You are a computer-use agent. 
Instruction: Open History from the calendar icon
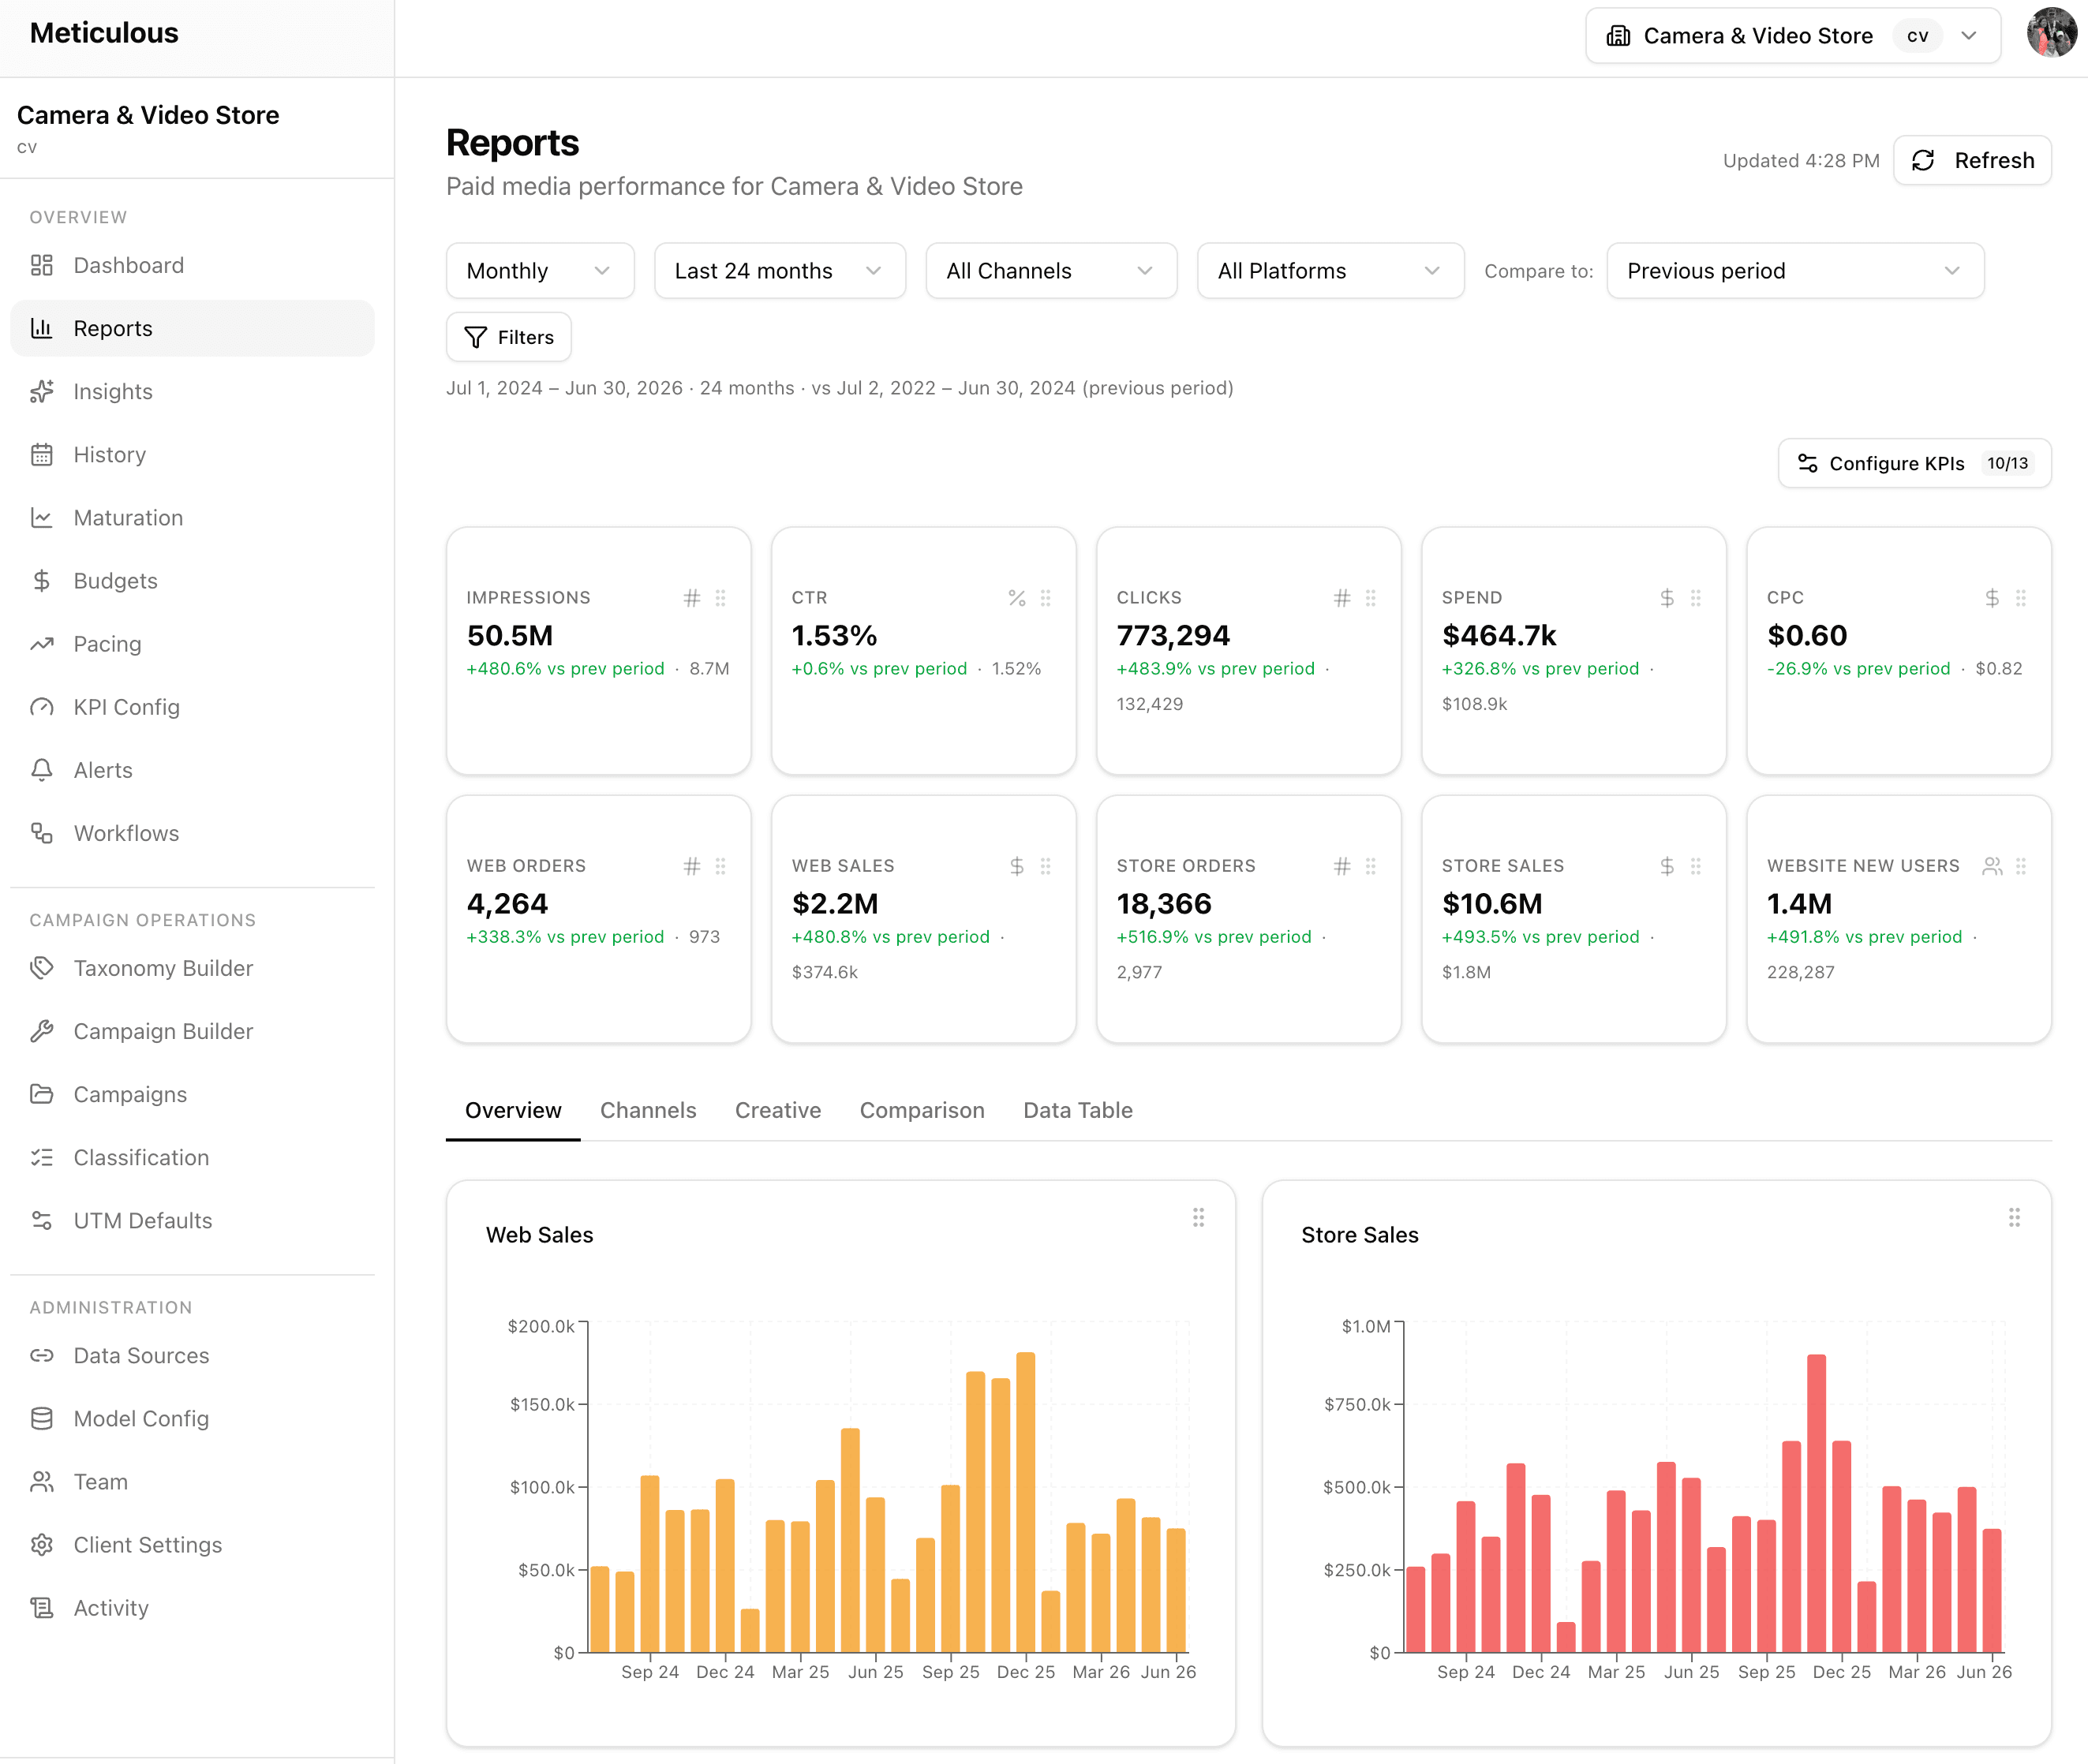tap(42, 455)
